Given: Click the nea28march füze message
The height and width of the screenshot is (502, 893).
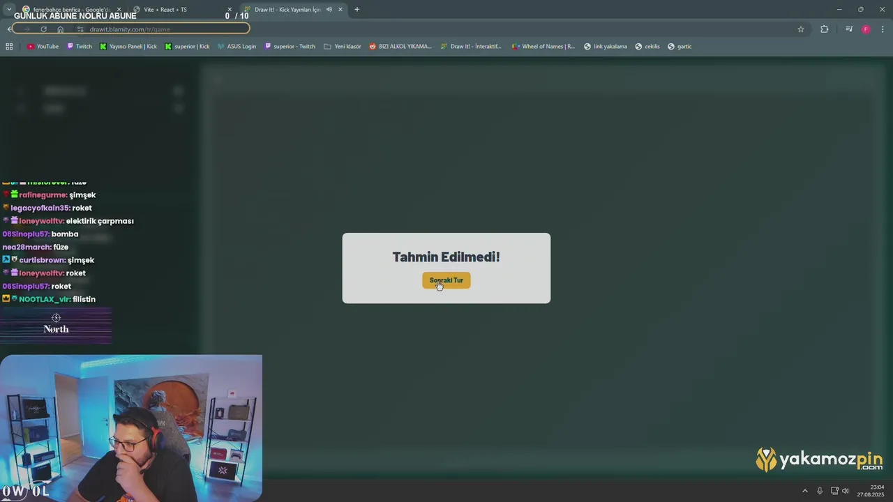Looking at the screenshot, I should pos(36,247).
